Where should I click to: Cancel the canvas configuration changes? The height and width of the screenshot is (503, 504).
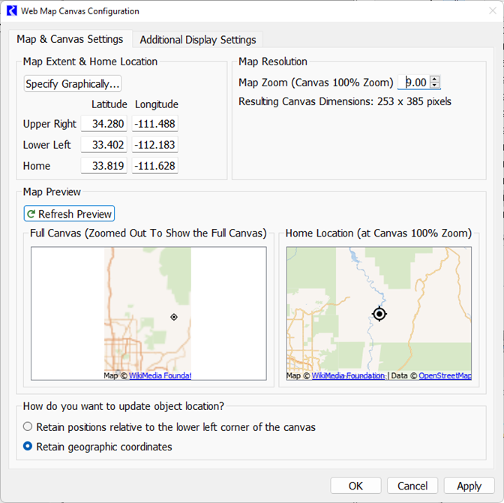point(412,486)
